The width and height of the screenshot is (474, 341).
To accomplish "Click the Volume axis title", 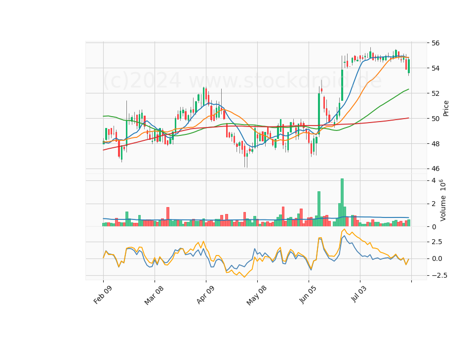I will (443, 200).
